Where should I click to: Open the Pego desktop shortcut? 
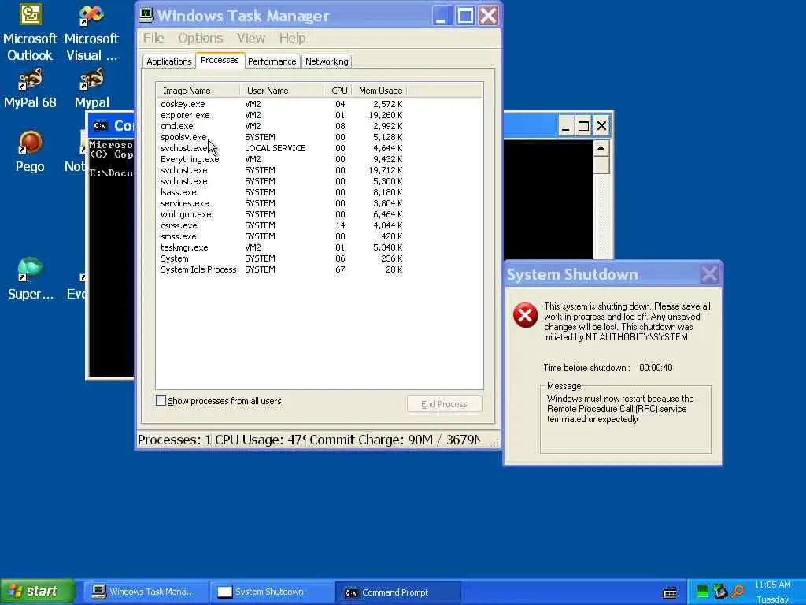[x=30, y=152]
